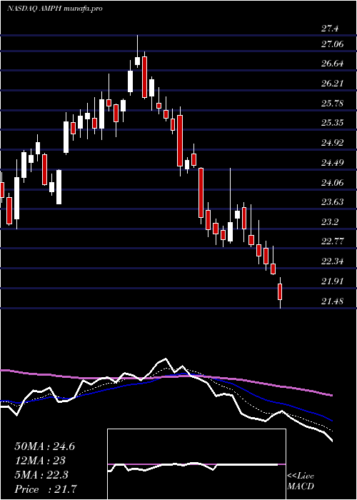Click the 50MA : 24.6 readout
The image size is (357, 500).
click(x=45, y=446)
